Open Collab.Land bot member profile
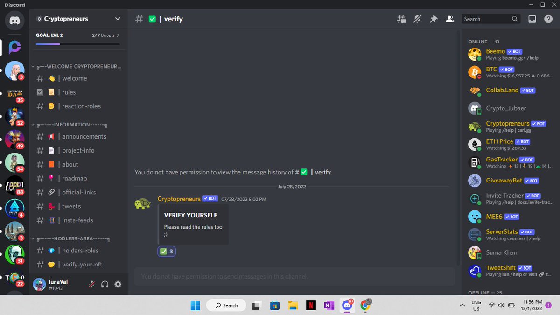Image resolution: width=560 pixels, height=315 pixels. tap(511, 90)
